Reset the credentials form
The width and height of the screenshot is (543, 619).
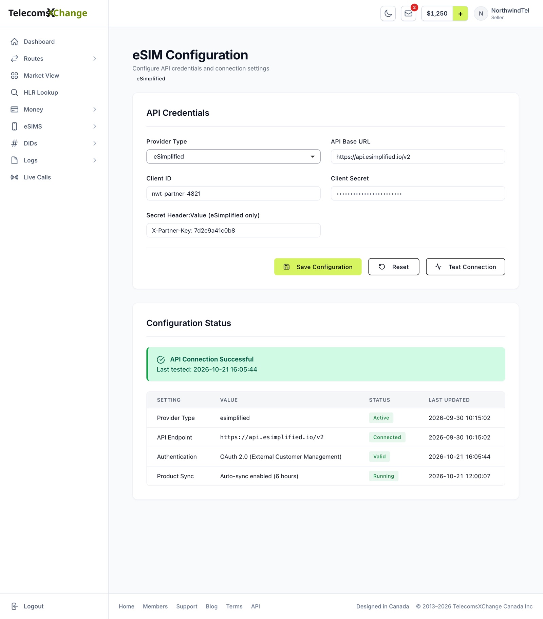[x=394, y=267]
